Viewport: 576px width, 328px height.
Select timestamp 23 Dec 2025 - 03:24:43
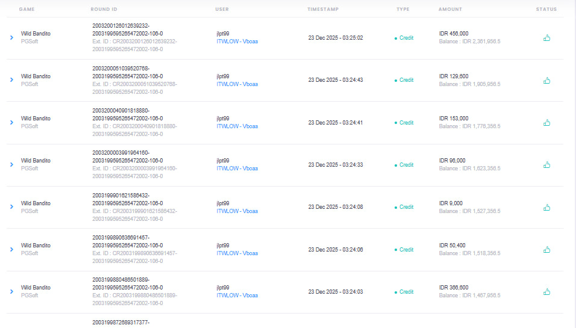[336, 80]
